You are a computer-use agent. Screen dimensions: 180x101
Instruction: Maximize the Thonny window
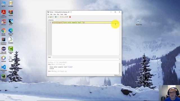pos(115,12)
